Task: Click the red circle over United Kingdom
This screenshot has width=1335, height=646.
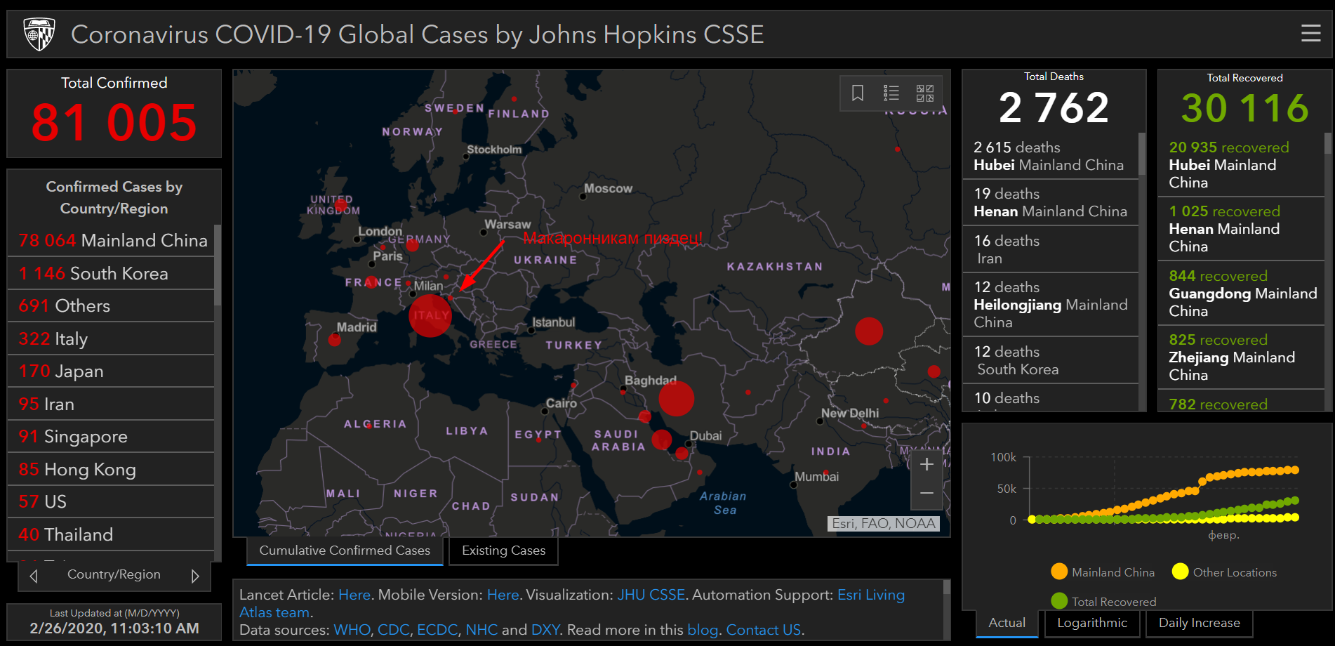Action: pyautogui.click(x=341, y=206)
